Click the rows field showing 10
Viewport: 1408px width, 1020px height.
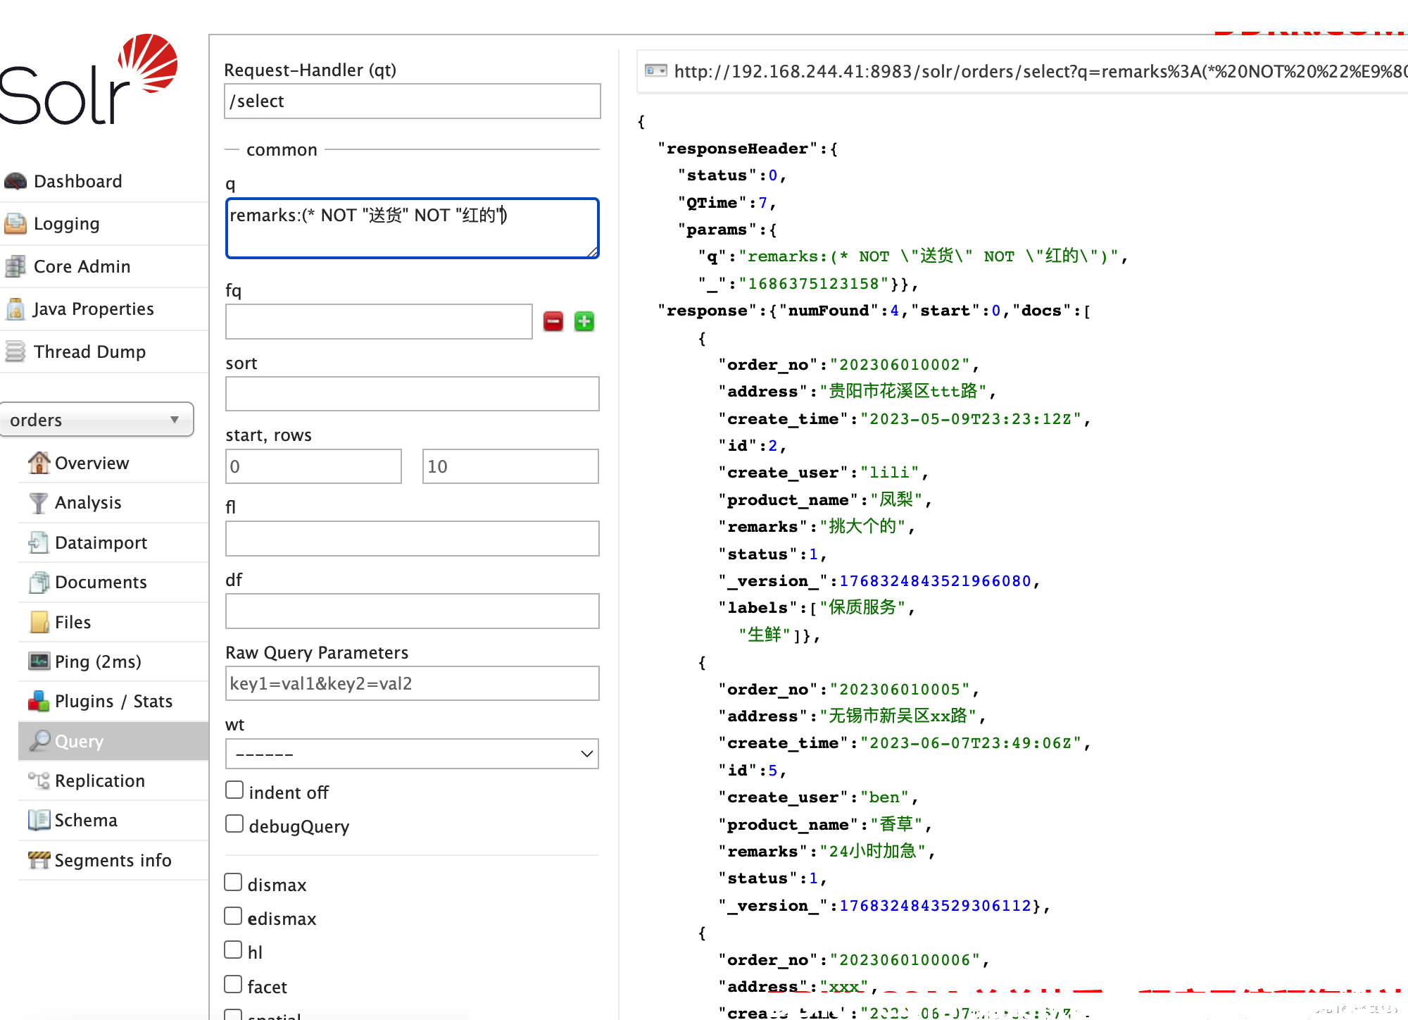click(x=510, y=466)
